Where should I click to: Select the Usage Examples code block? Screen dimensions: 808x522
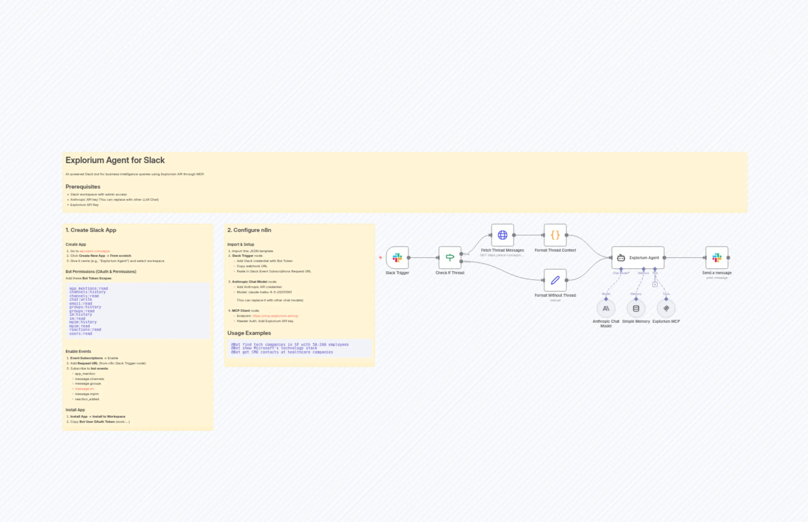[x=300, y=348]
